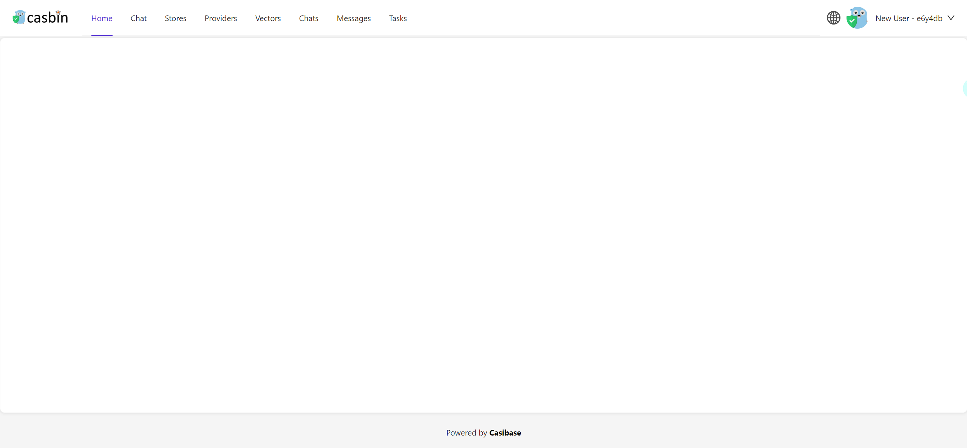Open the New User - e6y4db account menu
The image size is (967, 448).
[908, 18]
